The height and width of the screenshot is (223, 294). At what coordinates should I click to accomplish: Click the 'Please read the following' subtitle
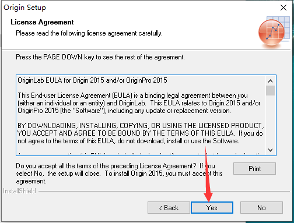[x=89, y=33]
